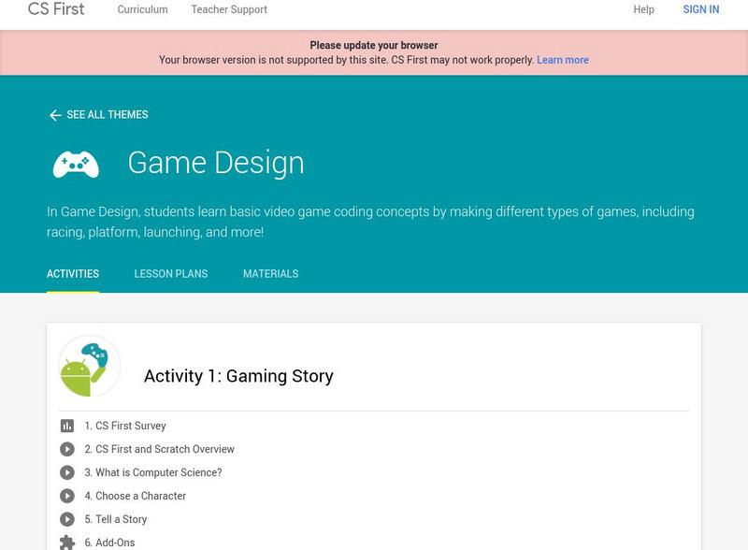Click play icon beside Choose a Character
The image size is (748, 550).
(x=67, y=496)
